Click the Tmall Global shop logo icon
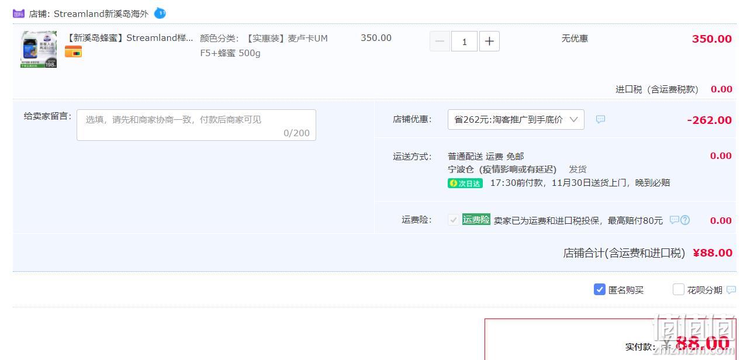The width and height of the screenshot is (740, 360). click(x=19, y=13)
